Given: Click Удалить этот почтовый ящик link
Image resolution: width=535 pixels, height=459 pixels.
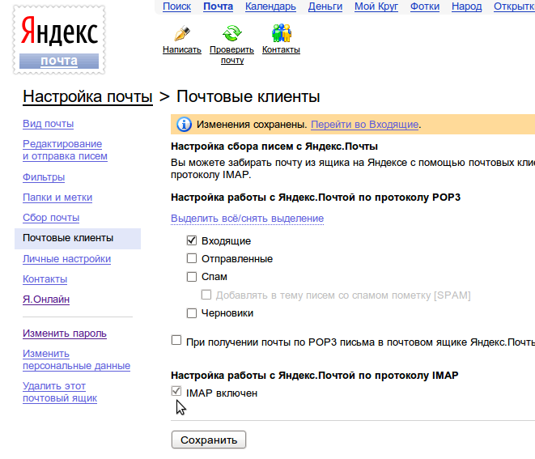Looking at the screenshot, I should (60, 392).
